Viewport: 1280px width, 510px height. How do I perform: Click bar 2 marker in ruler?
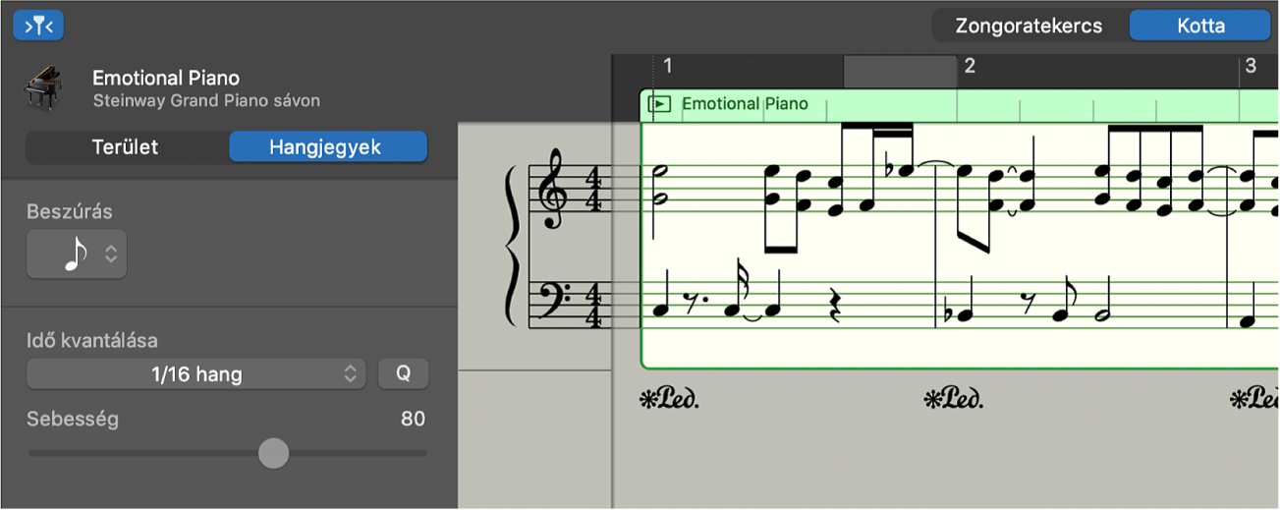pos(969,67)
